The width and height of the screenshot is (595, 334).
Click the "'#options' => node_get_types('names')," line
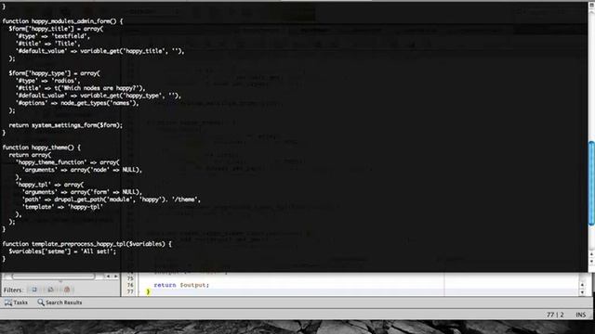click(x=77, y=103)
